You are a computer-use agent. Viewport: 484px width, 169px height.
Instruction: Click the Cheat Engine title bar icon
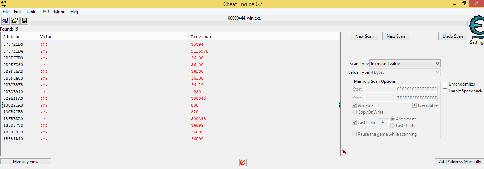point(4,4)
